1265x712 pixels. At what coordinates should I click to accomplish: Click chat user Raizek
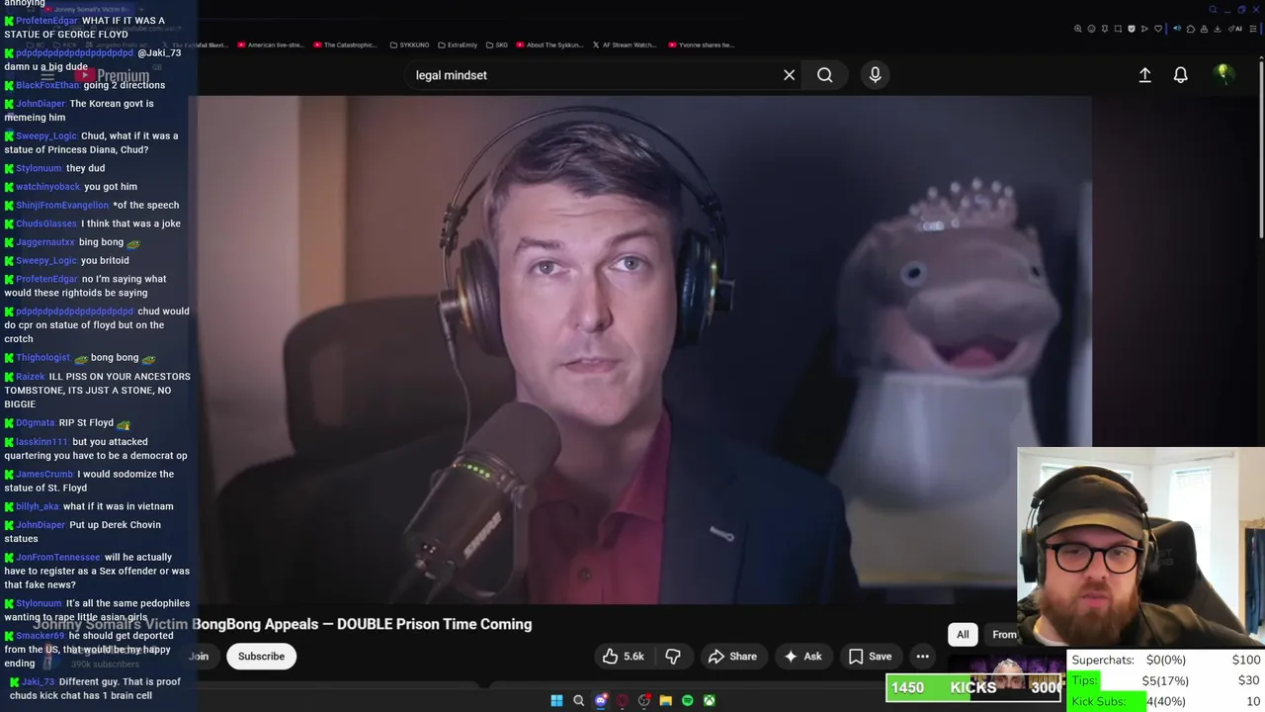(x=30, y=377)
